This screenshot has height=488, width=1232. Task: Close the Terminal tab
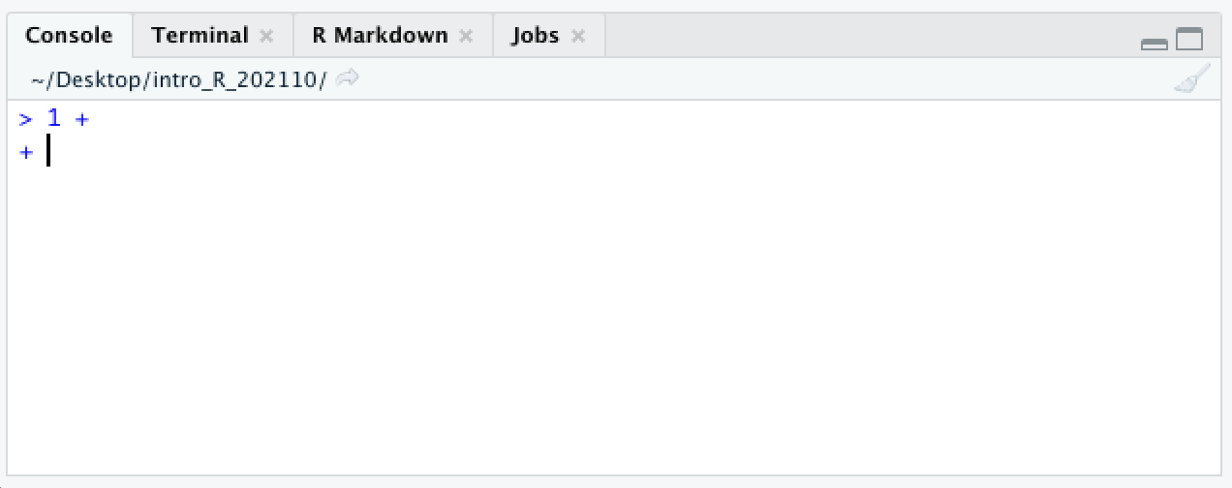(x=266, y=36)
